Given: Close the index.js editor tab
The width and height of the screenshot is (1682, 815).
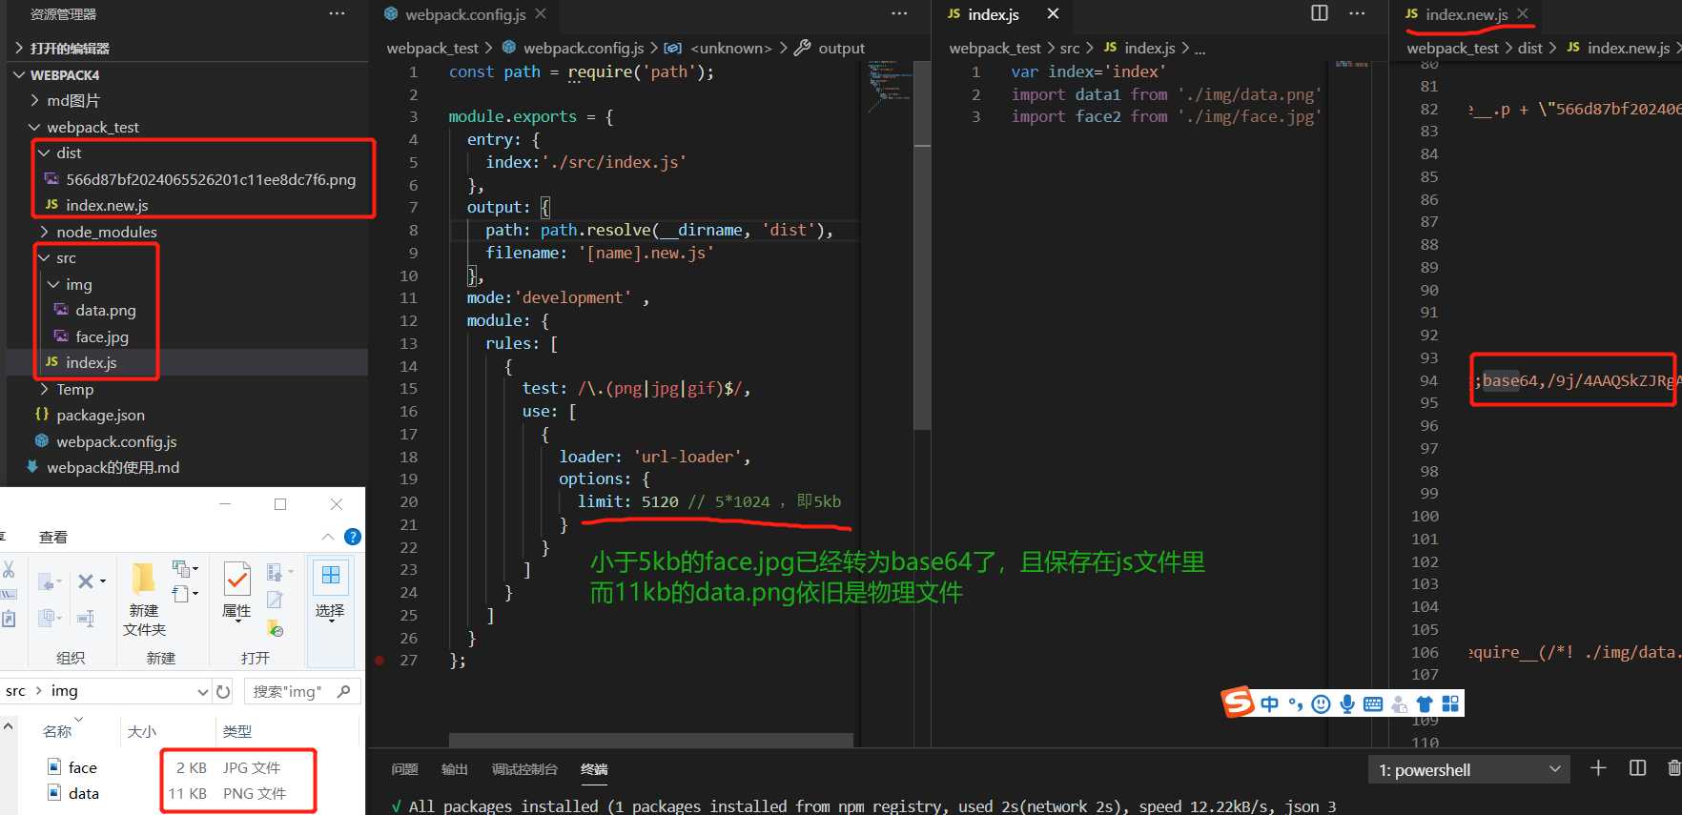Looking at the screenshot, I should [1053, 13].
